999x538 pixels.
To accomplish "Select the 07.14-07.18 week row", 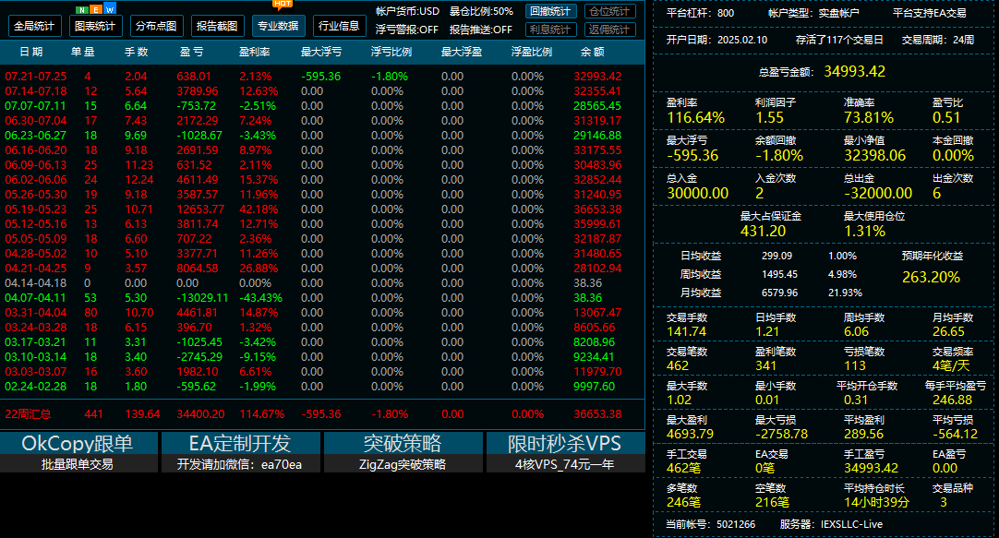I will tap(321, 91).
